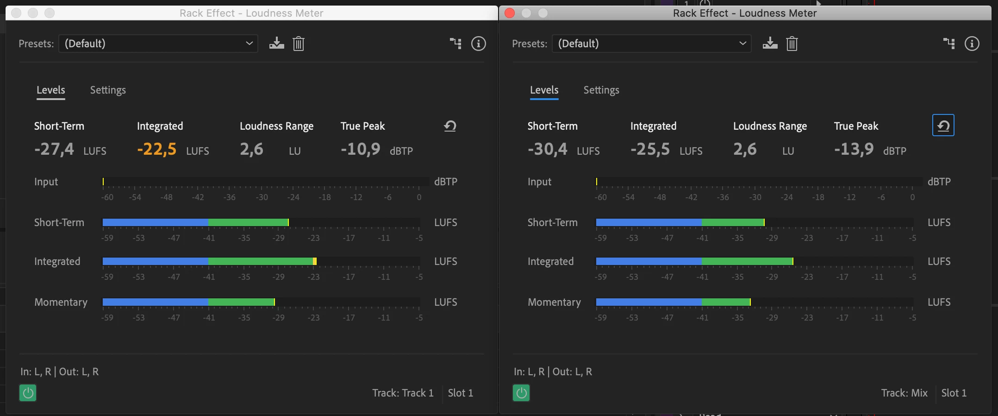Click Loudness Range value in Track 1 window
Image resolution: width=998 pixels, height=416 pixels.
tap(252, 149)
